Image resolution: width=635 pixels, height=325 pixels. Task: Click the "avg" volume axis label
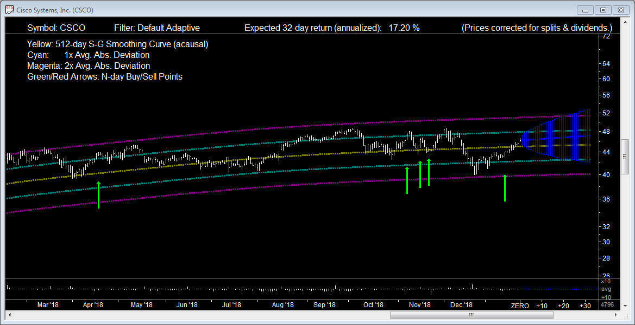pyautogui.click(x=606, y=289)
